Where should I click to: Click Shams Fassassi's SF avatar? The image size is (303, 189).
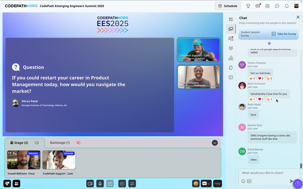[x=242, y=65]
